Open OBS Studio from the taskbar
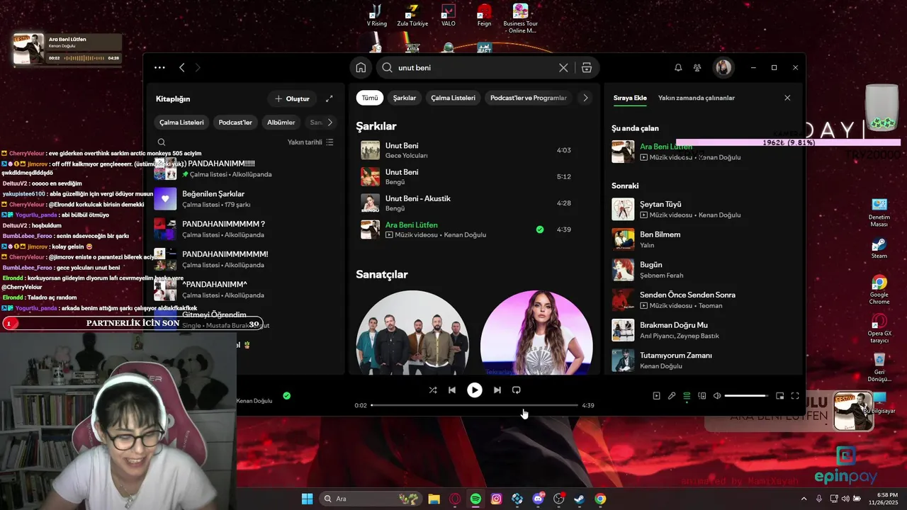This screenshot has height=510, width=907. [x=559, y=499]
